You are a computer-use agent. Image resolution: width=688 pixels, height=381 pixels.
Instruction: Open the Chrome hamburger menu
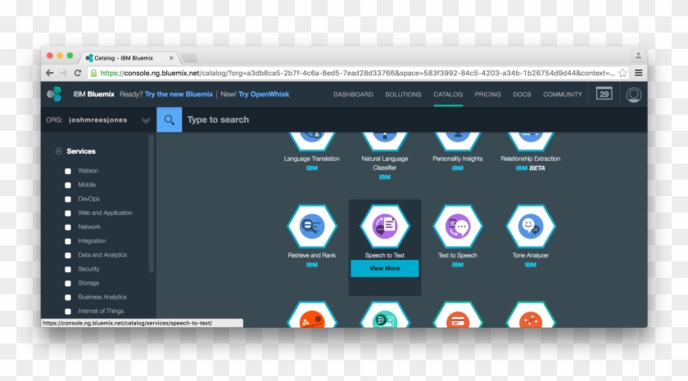[x=638, y=73]
